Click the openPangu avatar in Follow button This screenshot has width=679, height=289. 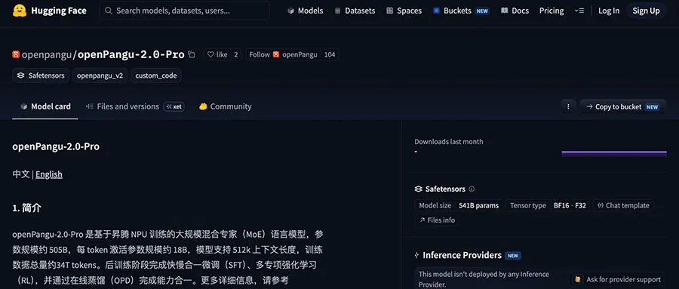pyautogui.click(x=276, y=54)
